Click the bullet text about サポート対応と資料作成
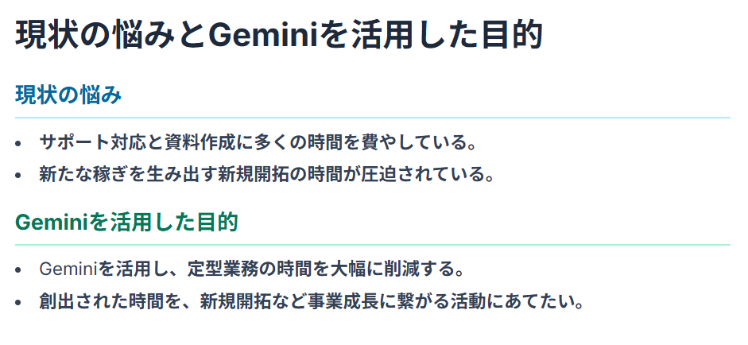Image resolution: width=748 pixels, height=345 pixels. pyautogui.click(x=258, y=142)
